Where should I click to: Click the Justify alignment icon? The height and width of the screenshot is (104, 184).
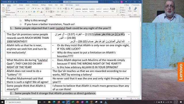coord(54,12)
